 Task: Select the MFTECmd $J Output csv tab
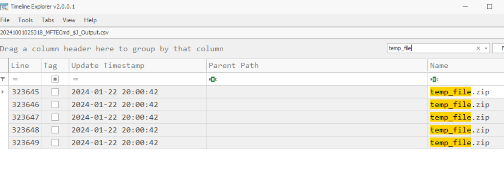click(x=55, y=32)
